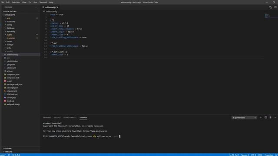Add a new terminal with the plus icon
Viewport: 278px width, 156px height.
tap(261, 117)
